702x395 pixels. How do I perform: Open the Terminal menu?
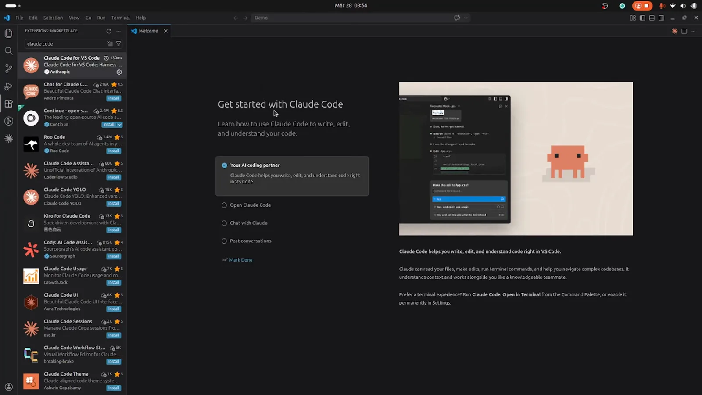coord(121,18)
